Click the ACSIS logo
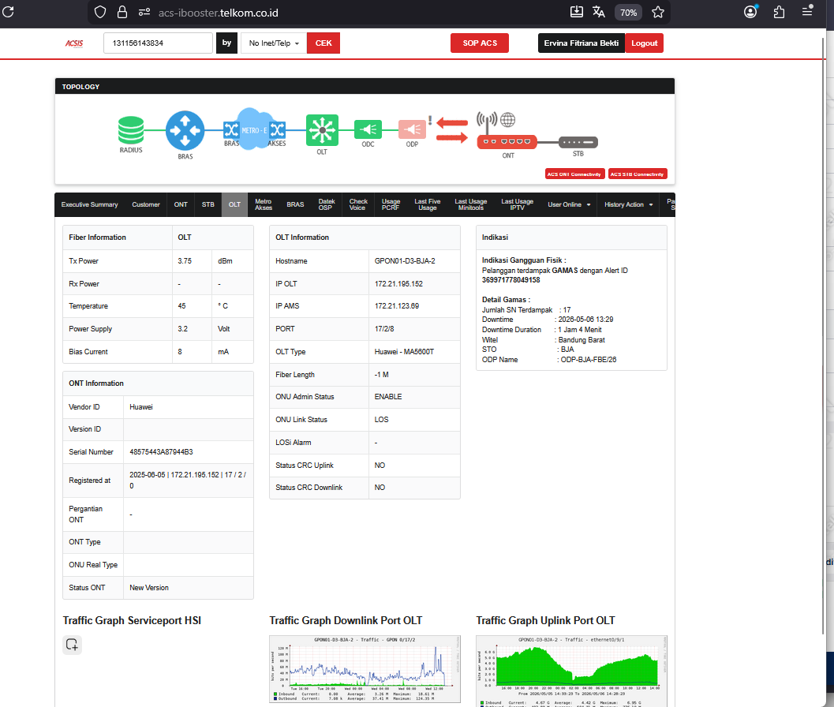The height and width of the screenshot is (707, 834). pyautogui.click(x=74, y=43)
